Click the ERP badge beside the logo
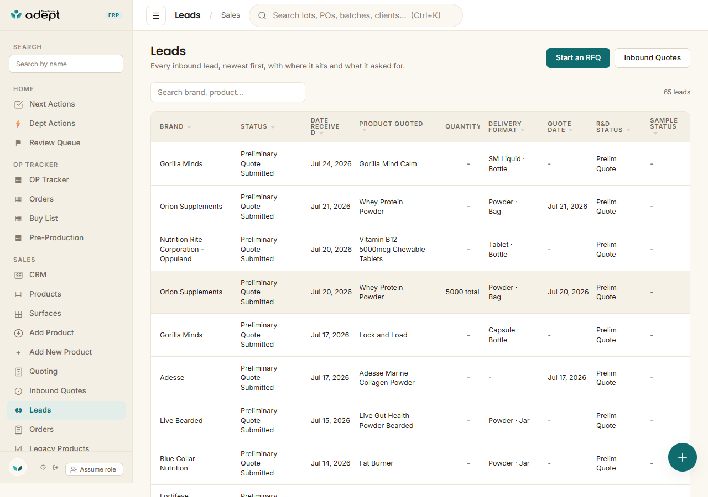The width and height of the screenshot is (708, 497). (113, 15)
